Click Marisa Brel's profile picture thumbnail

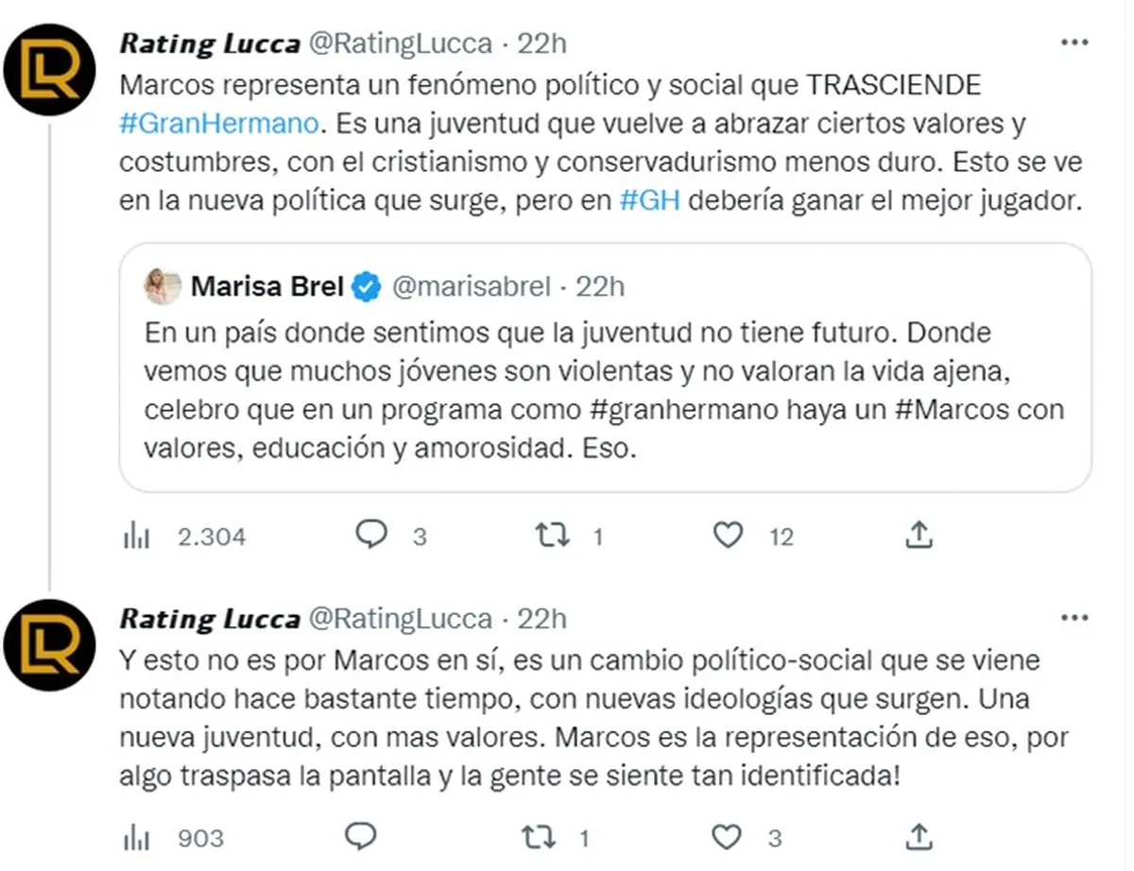[x=163, y=286]
